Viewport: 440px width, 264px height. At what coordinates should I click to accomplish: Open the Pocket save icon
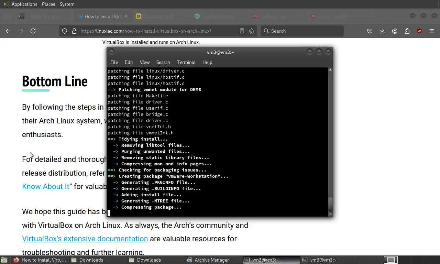pos(370,31)
